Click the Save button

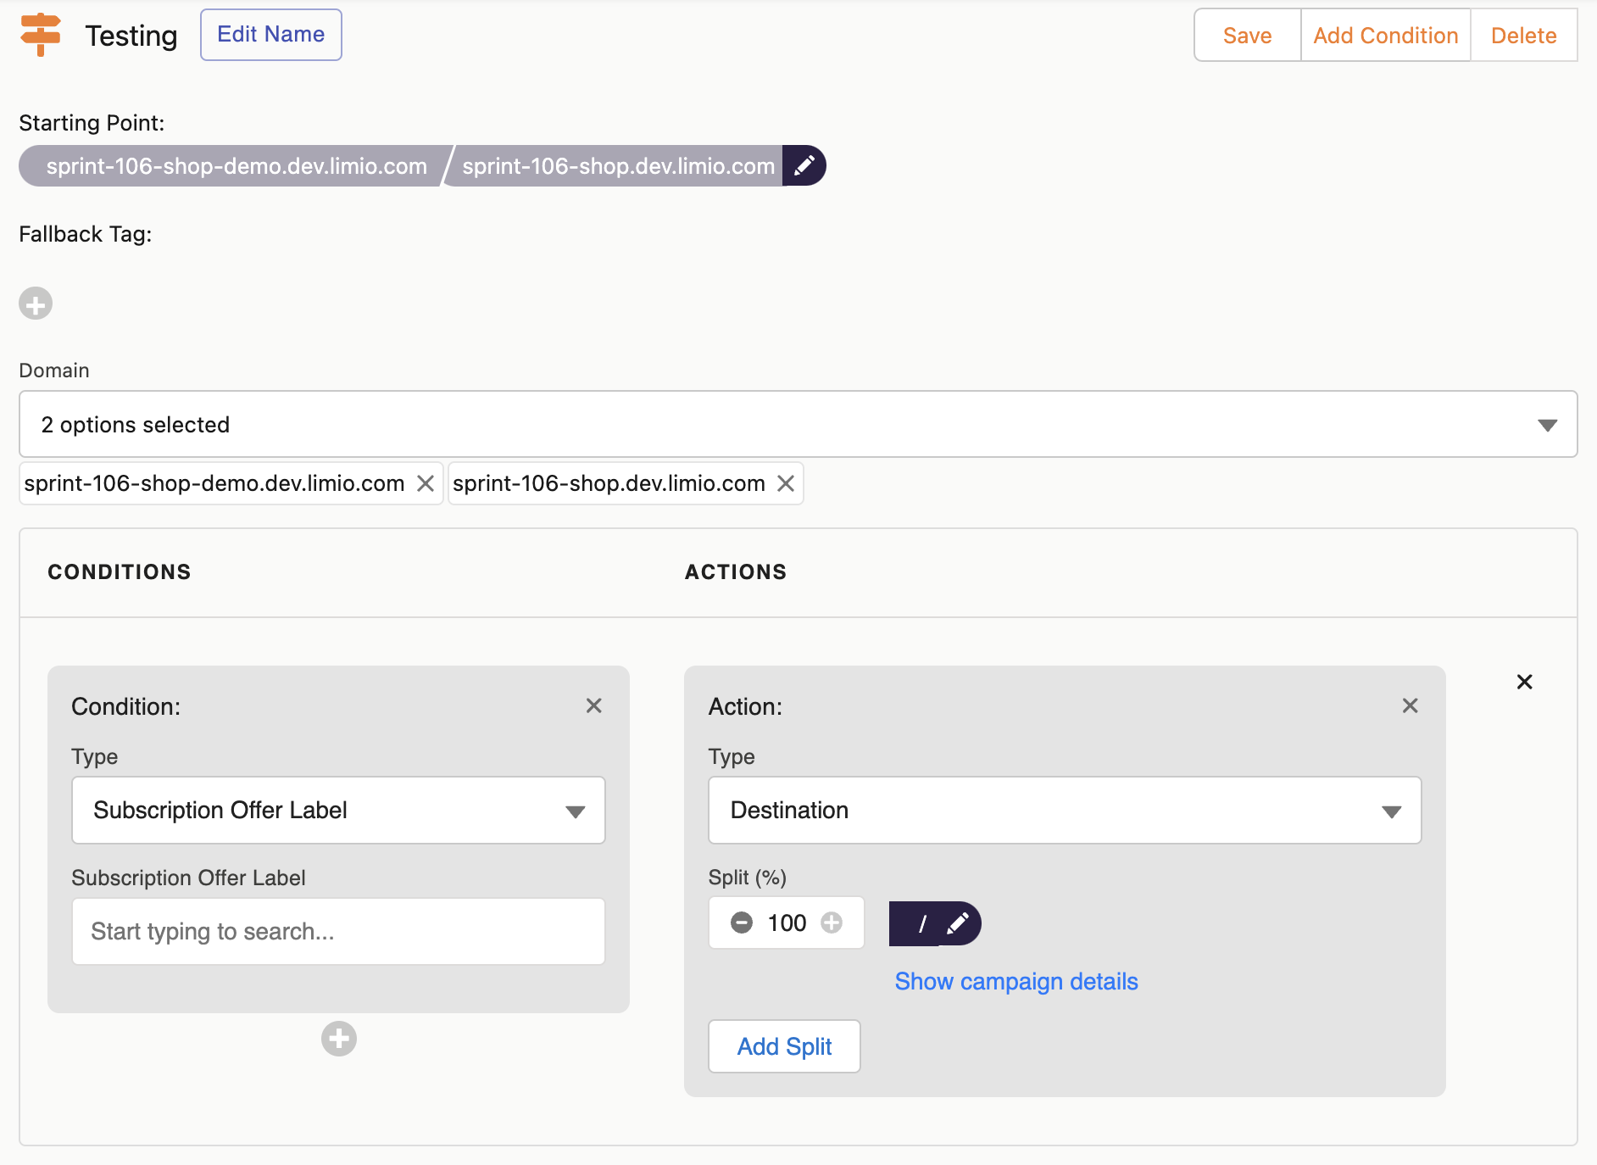click(x=1247, y=36)
